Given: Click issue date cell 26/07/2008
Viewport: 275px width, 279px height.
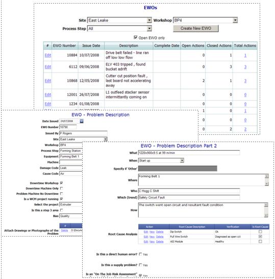Looking at the screenshot, I should 89,95.
